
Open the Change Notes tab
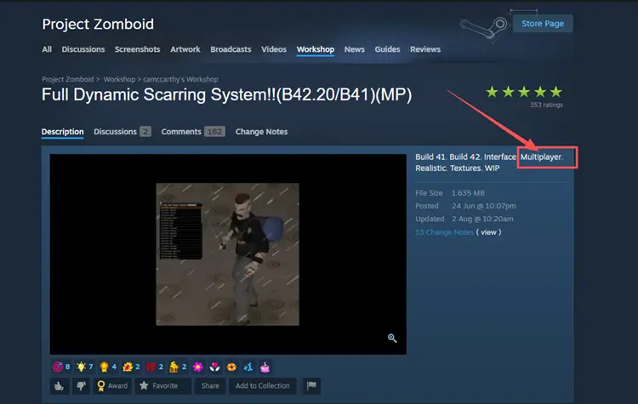tap(261, 132)
